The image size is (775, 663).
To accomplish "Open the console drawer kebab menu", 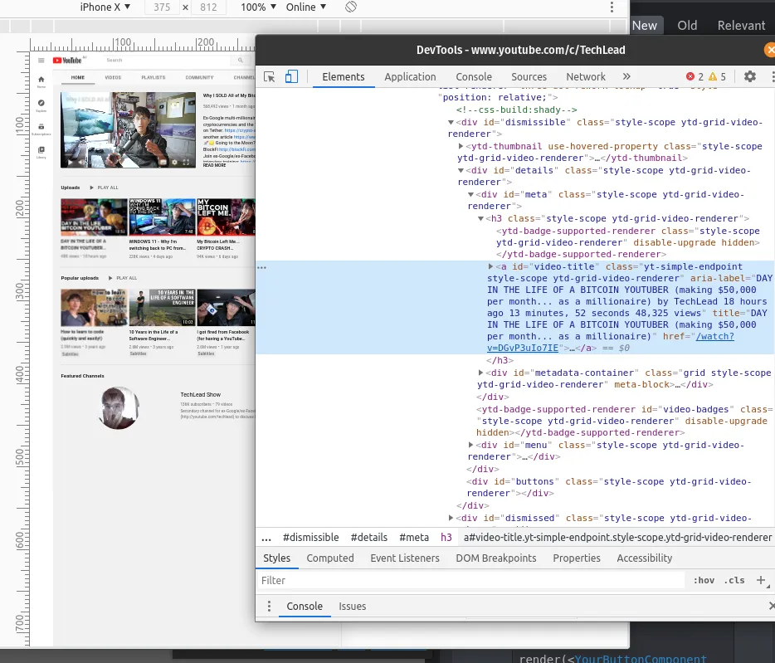I will coord(269,606).
